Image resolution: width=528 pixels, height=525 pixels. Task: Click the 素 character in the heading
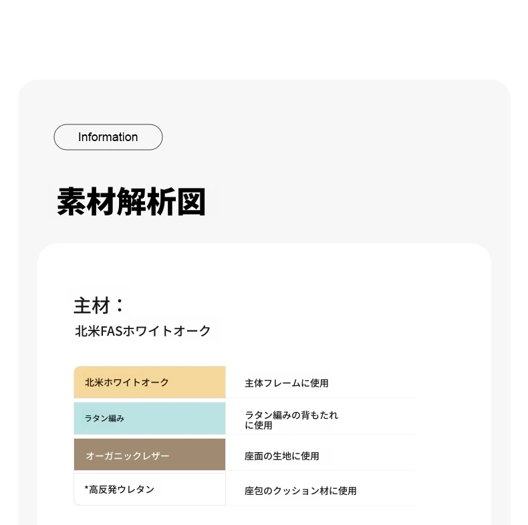click(71, 201)
